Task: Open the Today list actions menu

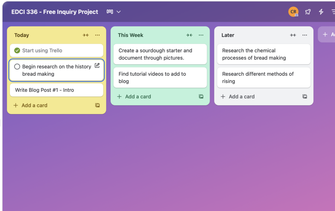Action: [x=97, y=35]
